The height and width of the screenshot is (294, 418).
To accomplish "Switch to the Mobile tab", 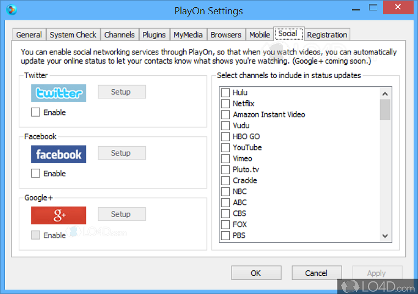I will tap(260, 35).
